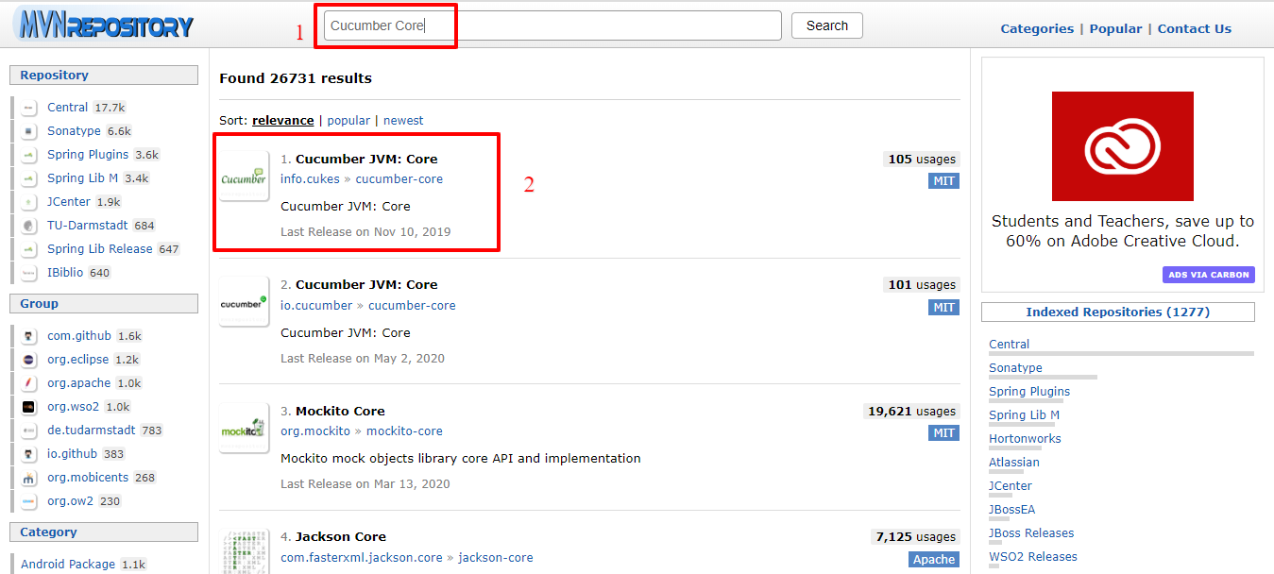Open second Cucumber JVM: Core result title
1274x574 pixels.
[366, 284]
